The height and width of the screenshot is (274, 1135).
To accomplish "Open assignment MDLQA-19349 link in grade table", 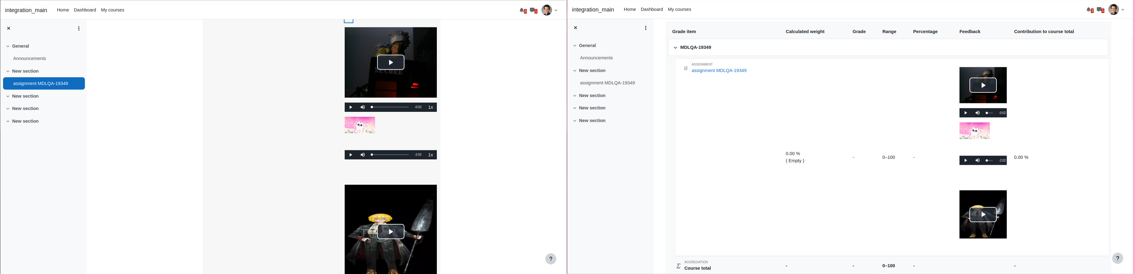I will [x=719, y=71].
